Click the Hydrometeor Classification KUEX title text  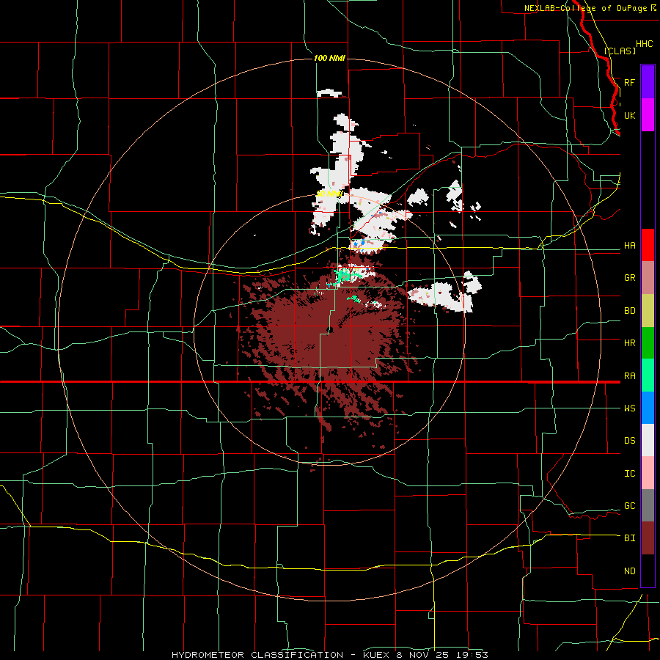330,655
